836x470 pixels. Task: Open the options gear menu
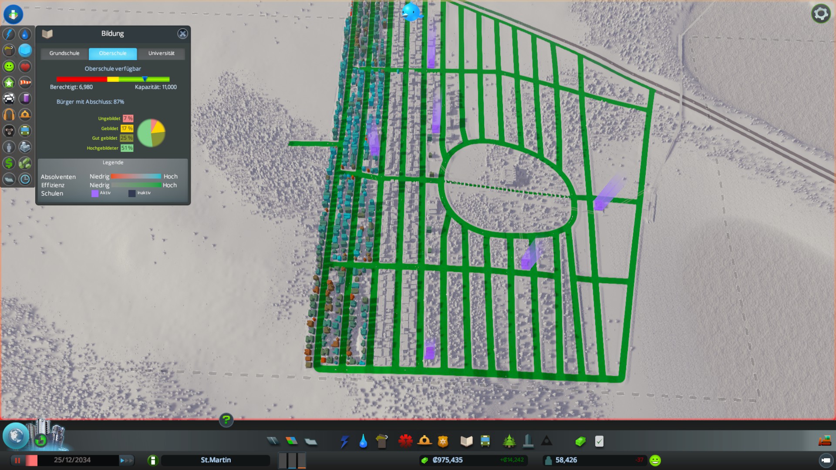click(821, 13)
